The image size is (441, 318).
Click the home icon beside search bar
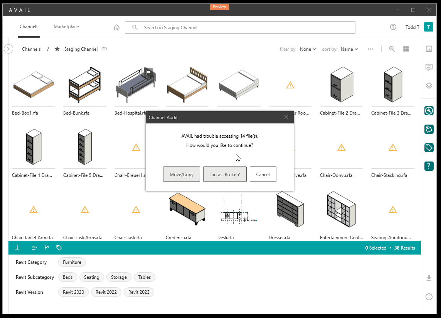117,28
